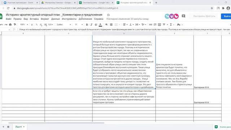
Task: Open the Лист1 tab dropdown arrow
Action: click(24, 127)
